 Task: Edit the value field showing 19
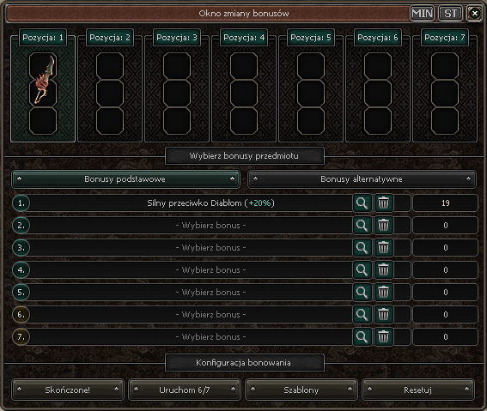[445, 203]
